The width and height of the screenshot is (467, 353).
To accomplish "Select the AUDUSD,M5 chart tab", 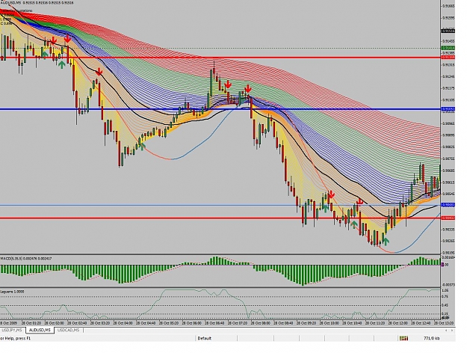I will (x=40, y=330).
